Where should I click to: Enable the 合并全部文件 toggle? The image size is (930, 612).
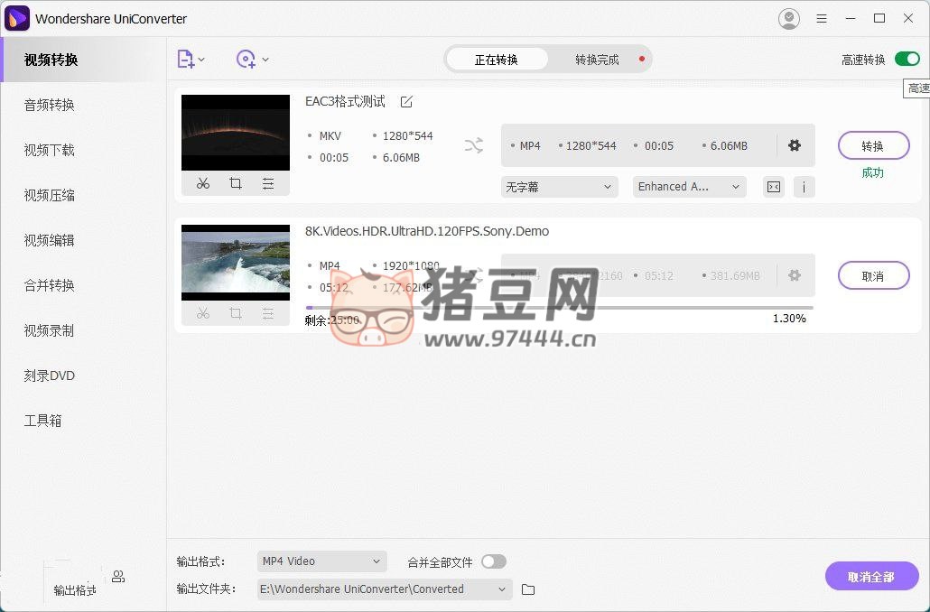click(x=493, y=561)
